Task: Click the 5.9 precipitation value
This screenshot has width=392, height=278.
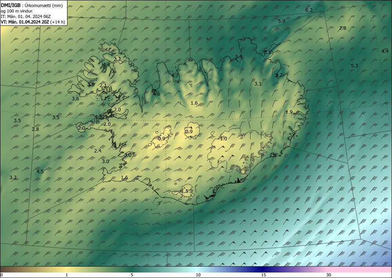Action: pos(281,21)
